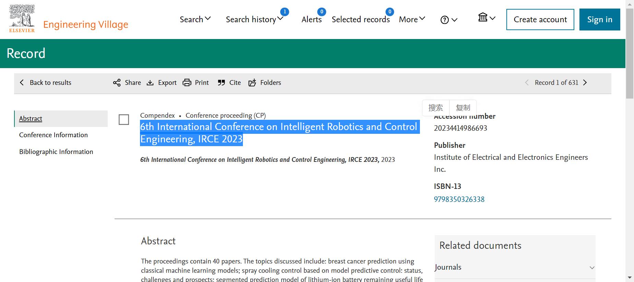Click the Export download icon
The image size is (634, 282).
tap(150, 82)
